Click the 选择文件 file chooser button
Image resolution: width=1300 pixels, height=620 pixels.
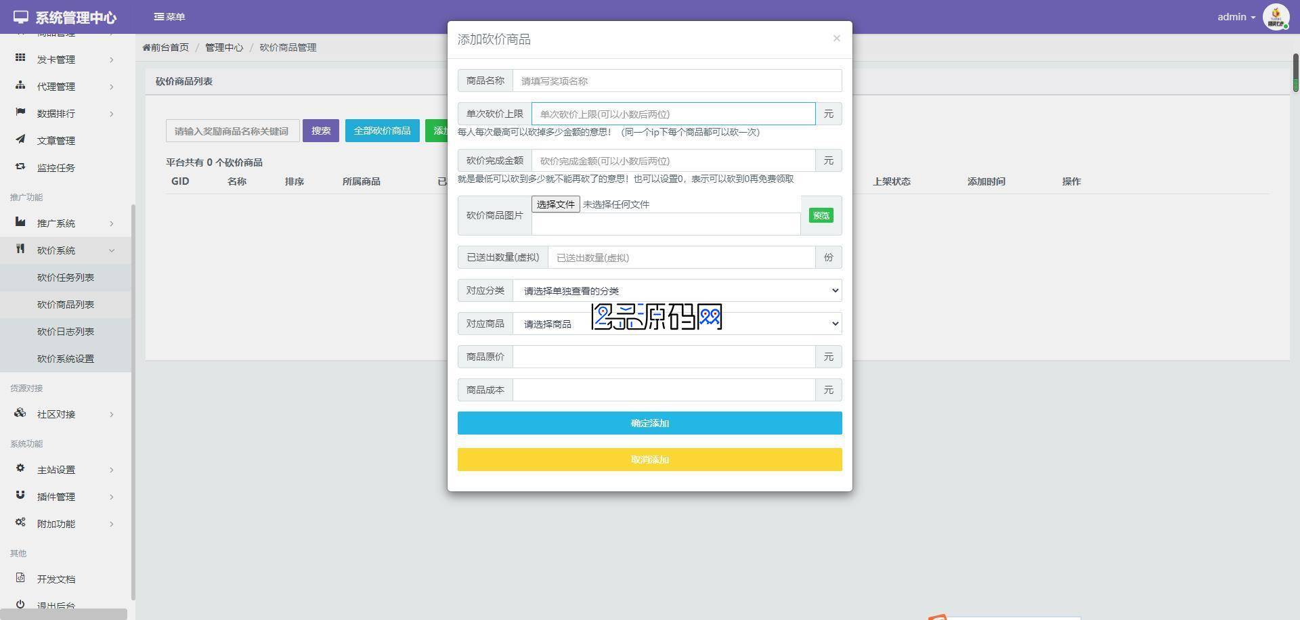coord(556,204)
